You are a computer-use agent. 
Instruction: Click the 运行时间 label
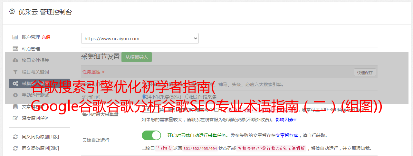tap(91, 97)
